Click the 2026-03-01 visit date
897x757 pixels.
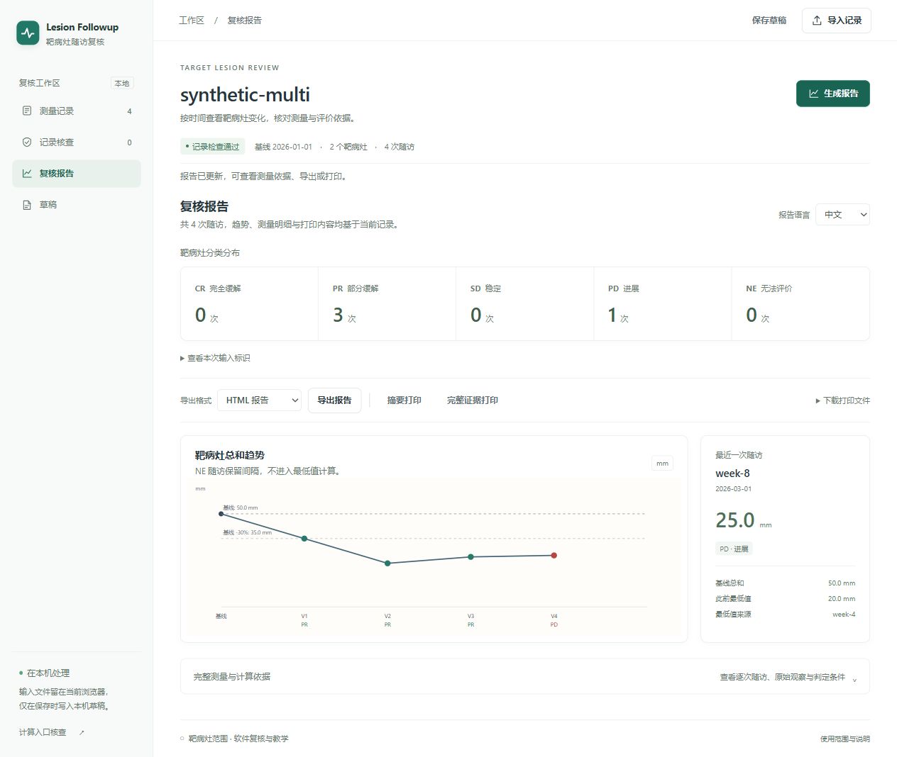733,489
